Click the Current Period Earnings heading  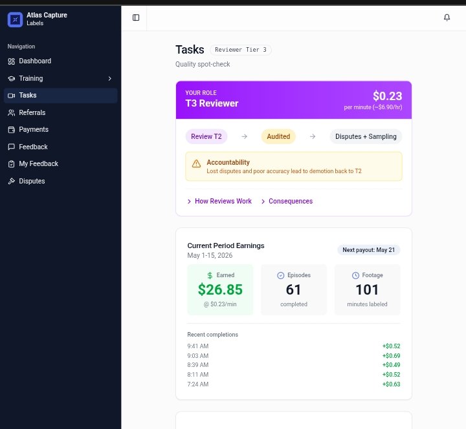coord(226,246)
